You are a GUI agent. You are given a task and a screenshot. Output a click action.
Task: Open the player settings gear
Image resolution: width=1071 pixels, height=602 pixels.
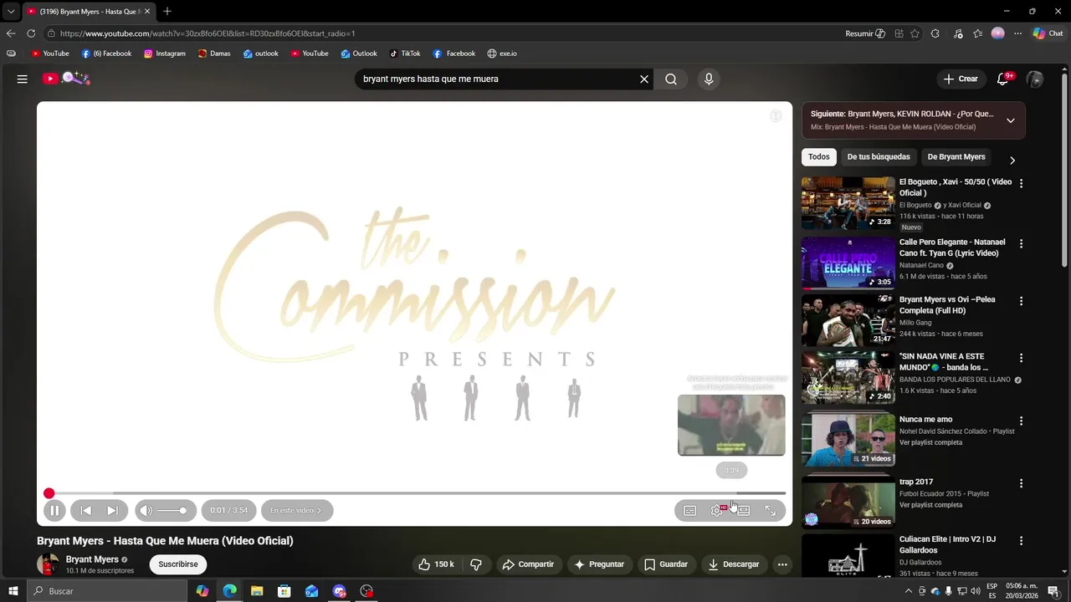[717, 510]
